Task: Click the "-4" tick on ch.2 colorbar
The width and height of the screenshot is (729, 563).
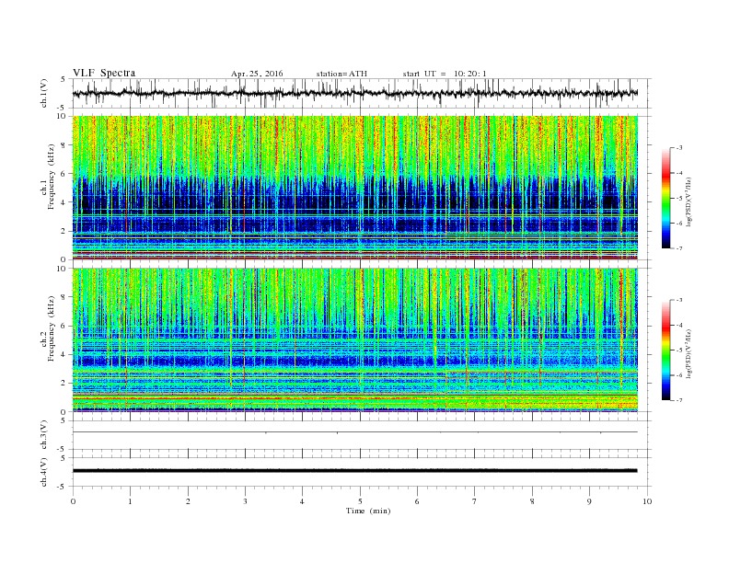Action: pyautogui.click(x=678, y=325)
